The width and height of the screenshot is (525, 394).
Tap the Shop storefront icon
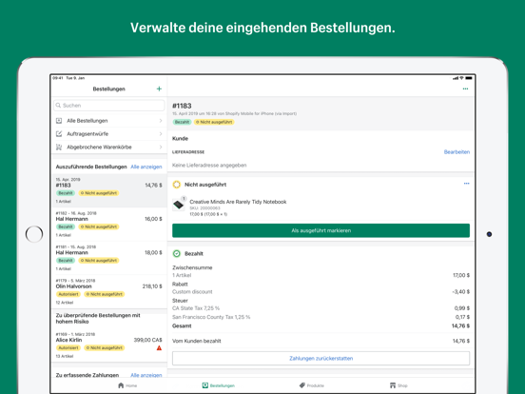tap(393, 385)
